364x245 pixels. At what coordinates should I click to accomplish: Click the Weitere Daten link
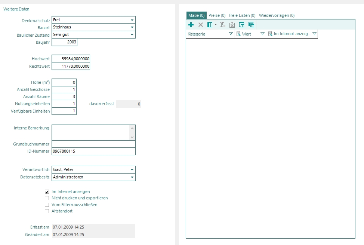[x=16, y=9]
